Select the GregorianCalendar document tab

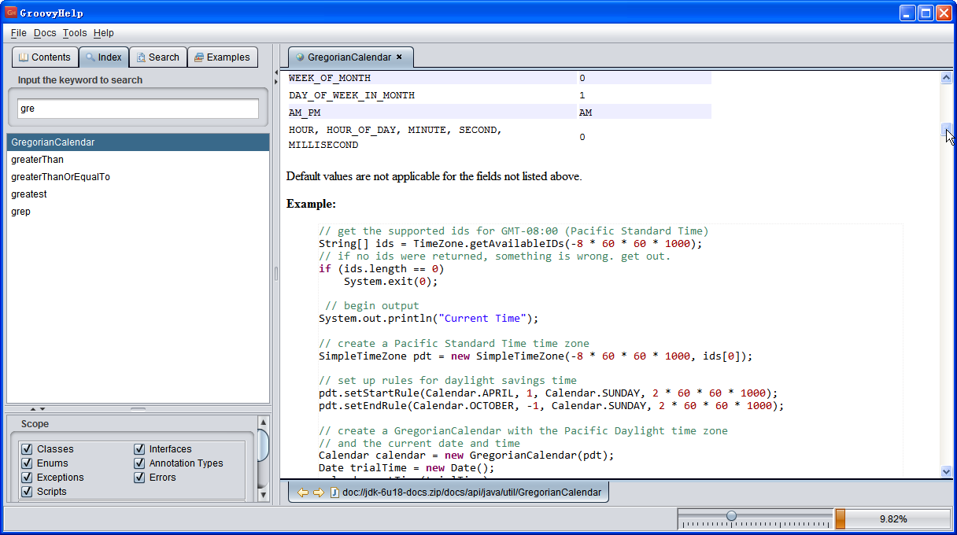click(x=349, y=57)
